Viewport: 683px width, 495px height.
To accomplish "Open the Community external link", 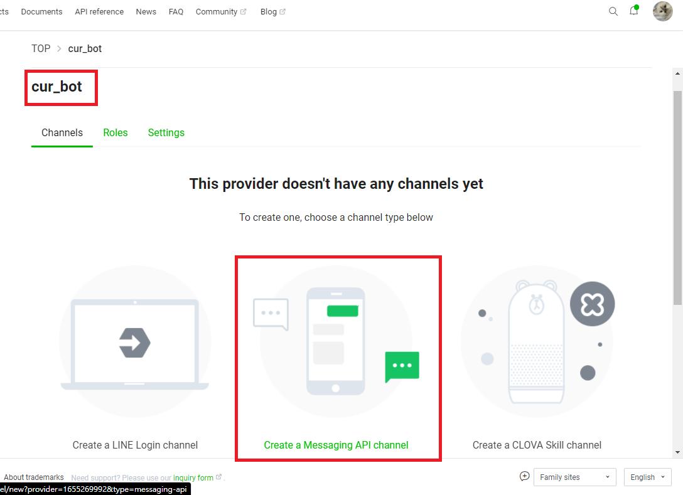I will pos(221,12).
